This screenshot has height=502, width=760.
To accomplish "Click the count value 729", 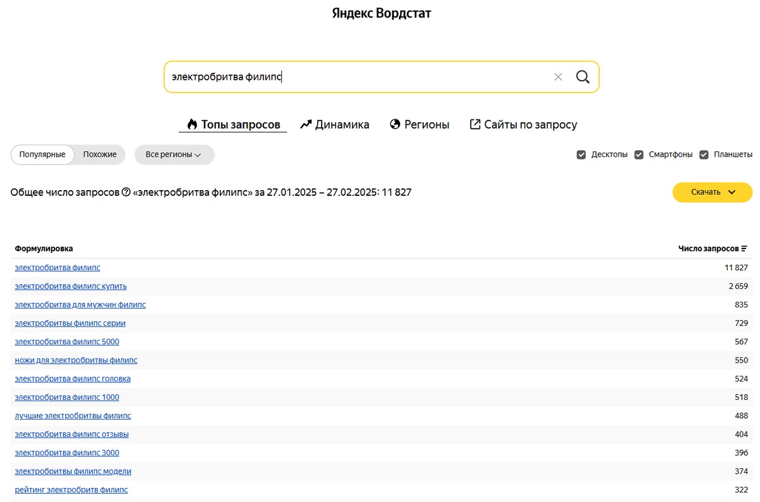I will [741, 323].
